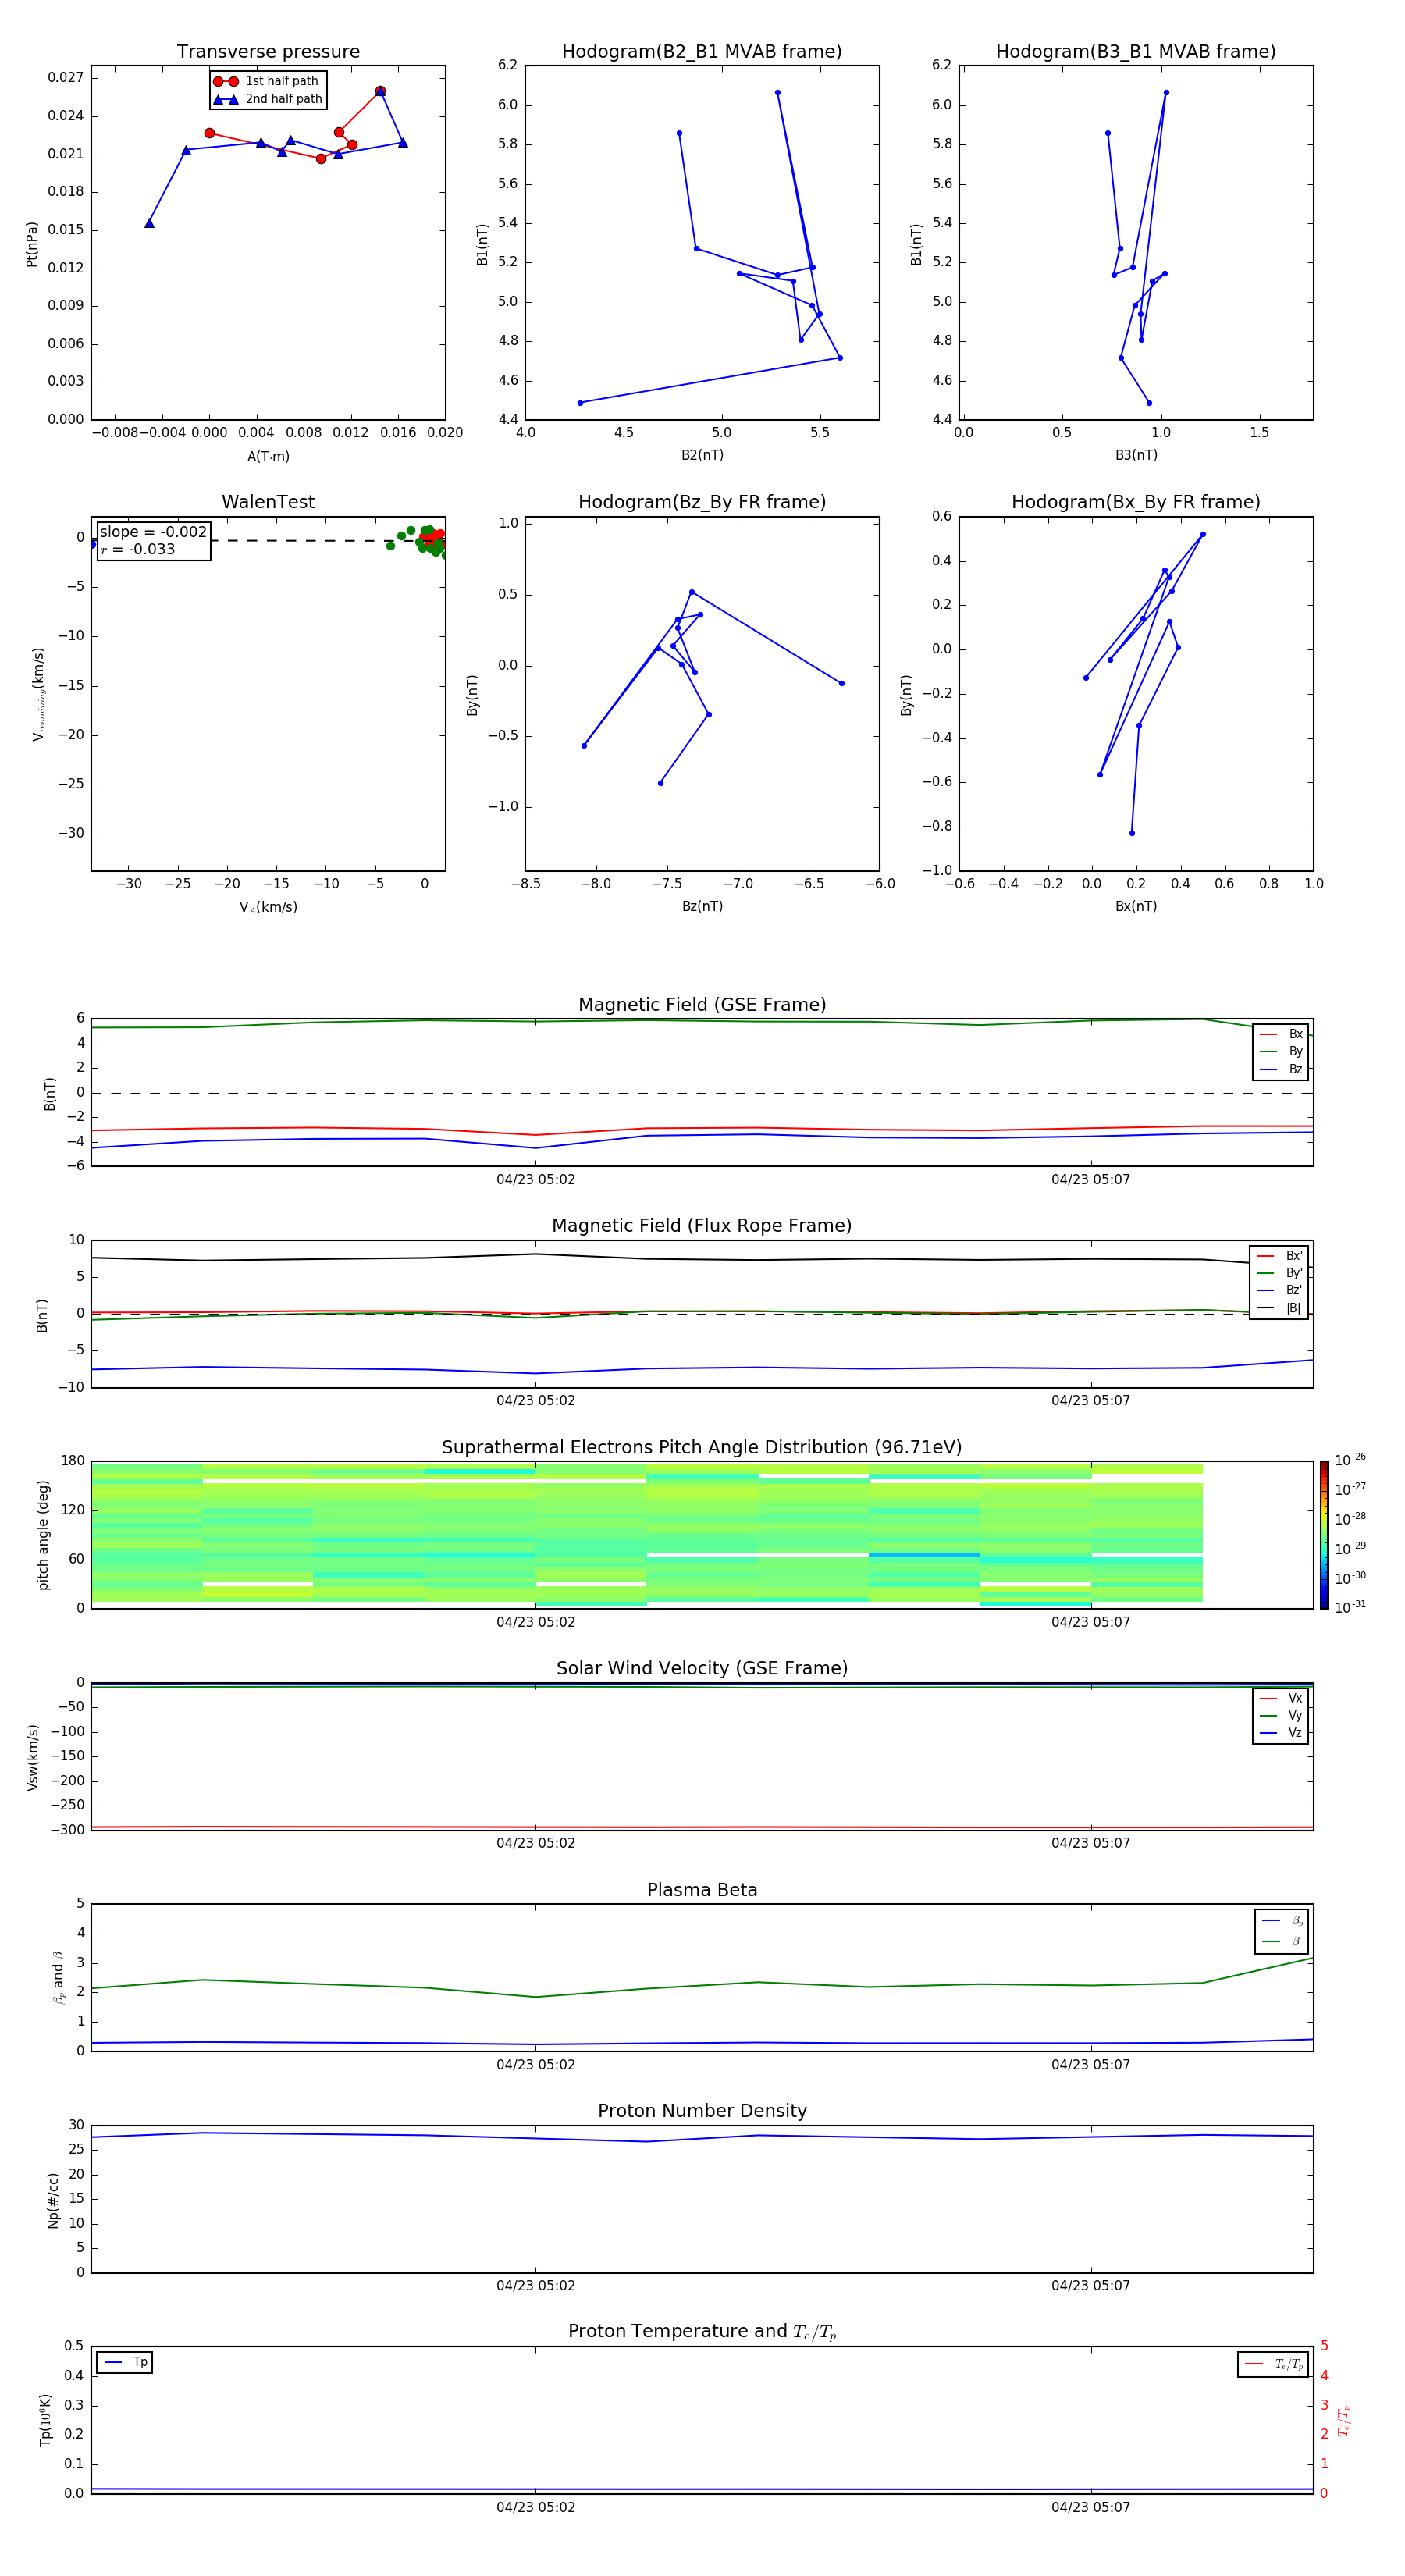Click the '10^-26' colorbar tick label
The width and height of the screenshot is (1405, 2576).
(x=1350, y=1460)
